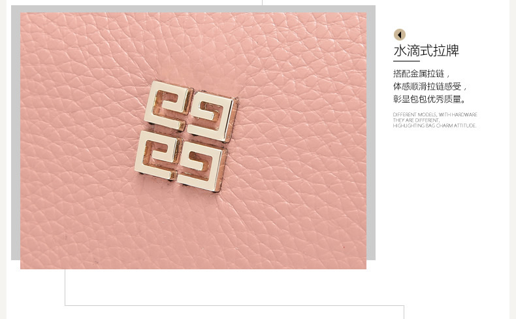Image resolution: width=516 pixels, height=319 pixels.
Task: Open the pink leather product photo
Action: point(193,141)
